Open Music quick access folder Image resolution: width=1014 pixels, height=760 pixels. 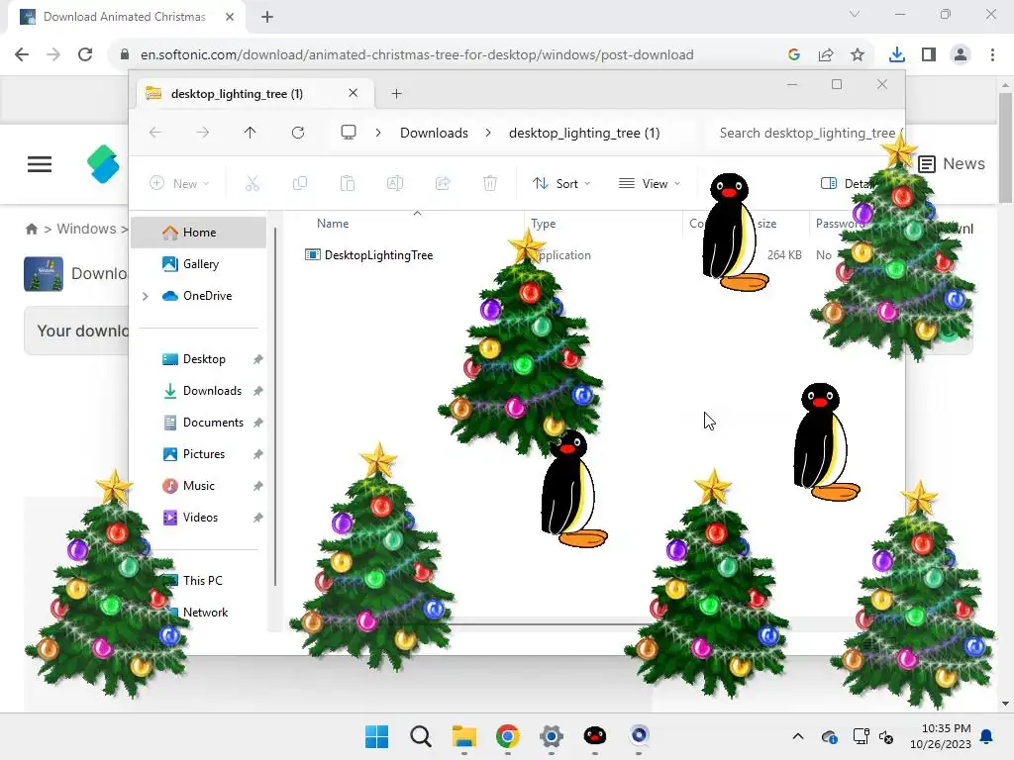click(x=198, y=486)
